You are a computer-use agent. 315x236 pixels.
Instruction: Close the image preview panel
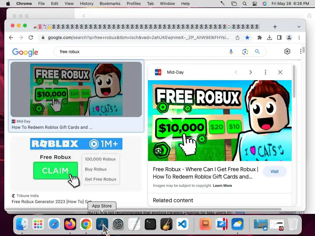pyautogui.click(x=280, y=72)
